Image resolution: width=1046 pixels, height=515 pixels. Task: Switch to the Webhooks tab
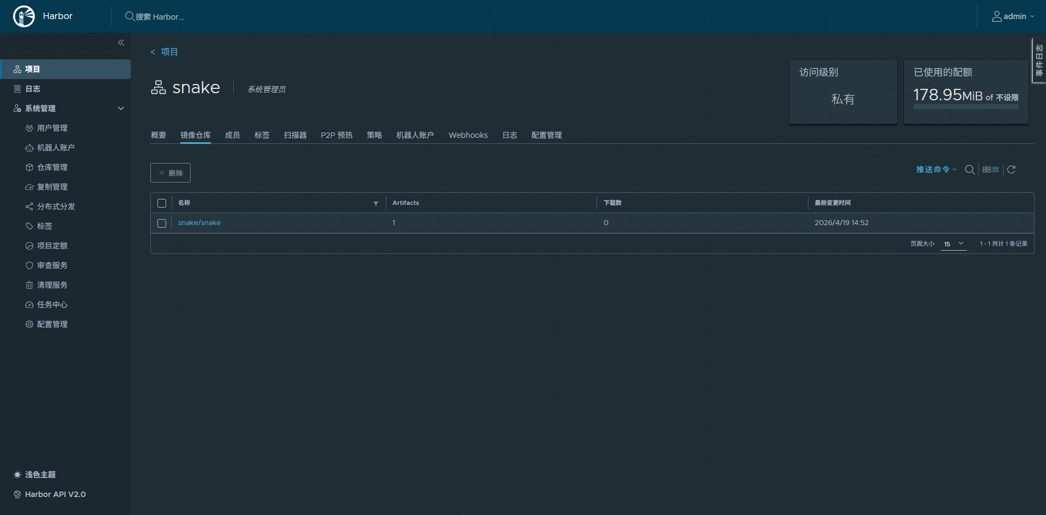(x=468, y=135)
